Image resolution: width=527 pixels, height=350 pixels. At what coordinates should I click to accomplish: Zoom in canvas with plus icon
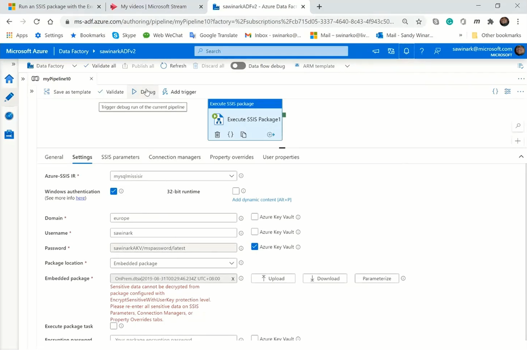[518, 141]
